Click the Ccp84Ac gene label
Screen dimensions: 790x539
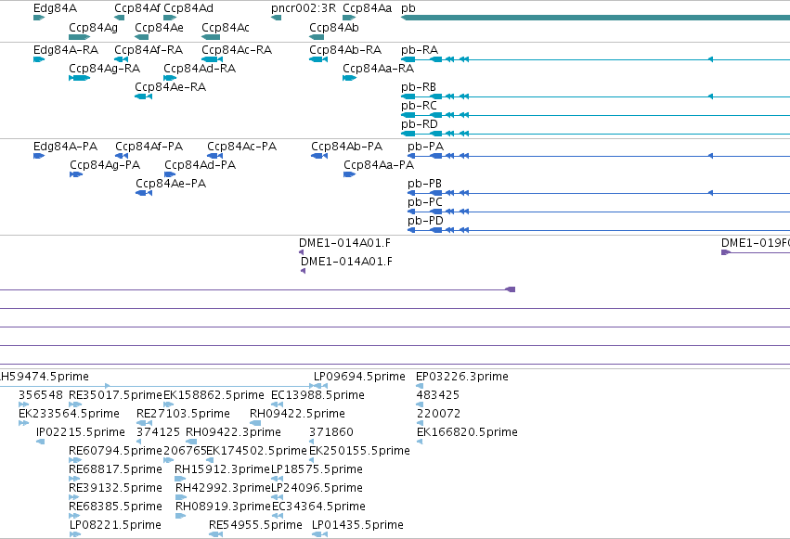[x=226, y=28]
